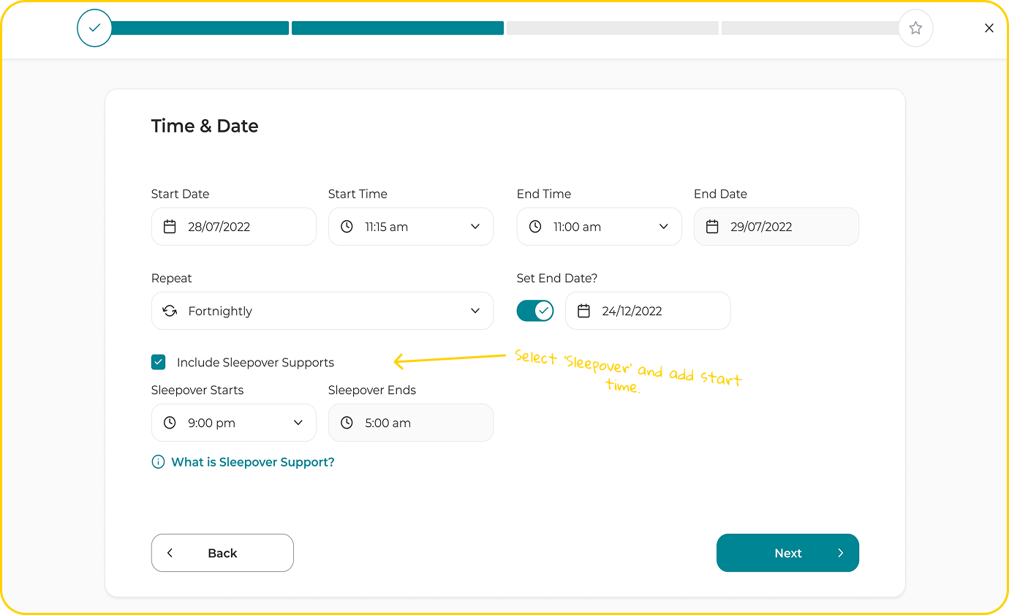Open the What is Sleepover Support link
This screenshot has width=1009, height=615.
click(252, 462)
